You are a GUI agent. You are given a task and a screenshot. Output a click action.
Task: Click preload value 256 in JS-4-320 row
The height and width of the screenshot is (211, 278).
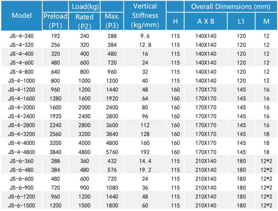pyautogui.click(x=55, y=45)
